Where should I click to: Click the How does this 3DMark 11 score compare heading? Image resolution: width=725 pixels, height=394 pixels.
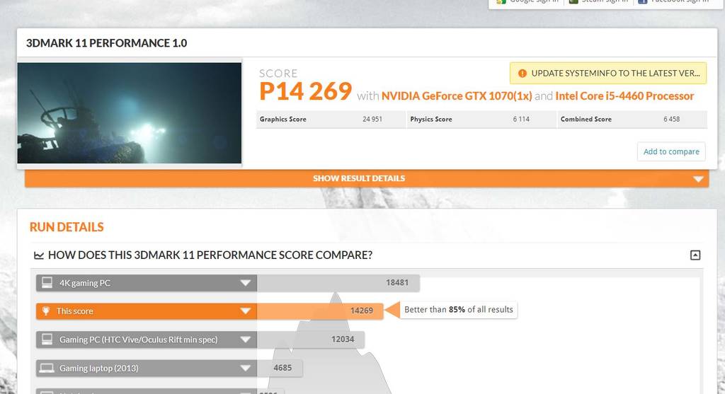pyautogui.click(x=210, y=255)
